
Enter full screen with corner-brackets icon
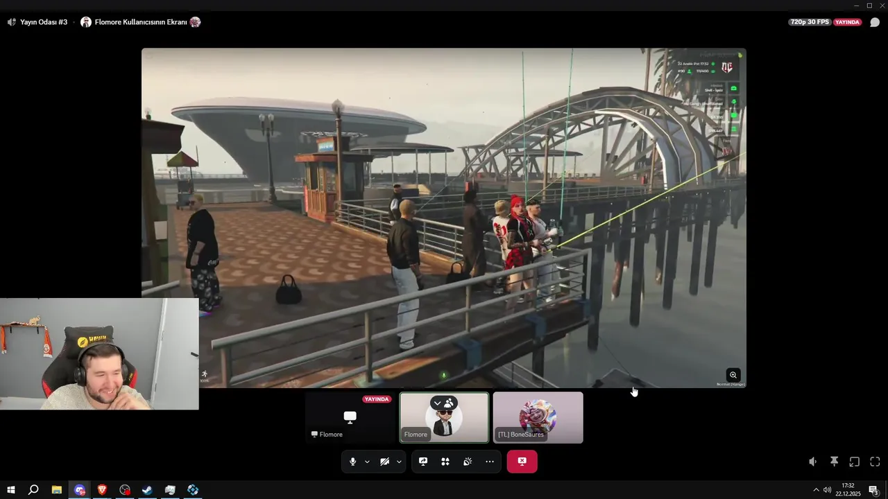[x=875, y=462]
